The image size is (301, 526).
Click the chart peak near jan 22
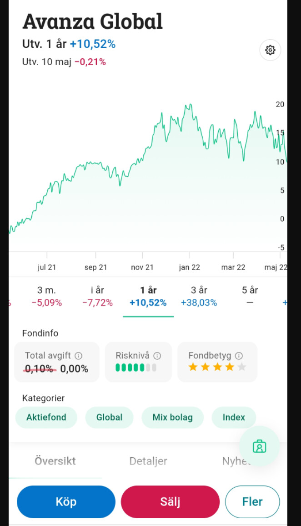pyautogui.click(x=187, y=106)
